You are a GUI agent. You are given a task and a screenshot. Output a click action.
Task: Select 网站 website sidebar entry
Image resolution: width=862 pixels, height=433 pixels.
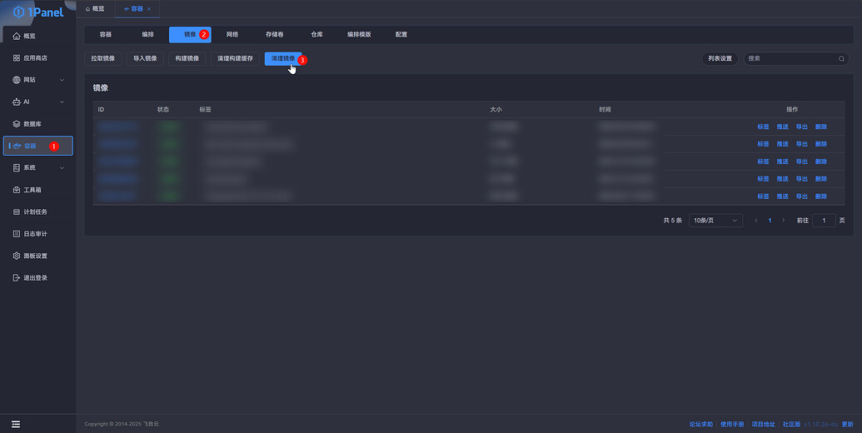(38, 80)
